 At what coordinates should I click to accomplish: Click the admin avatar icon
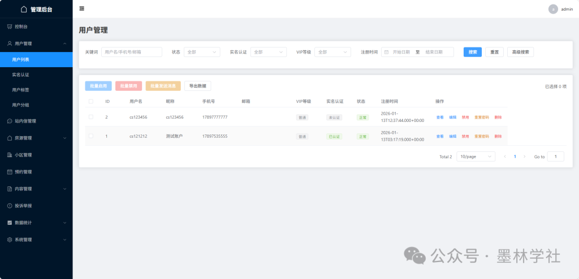pos(553,9)
